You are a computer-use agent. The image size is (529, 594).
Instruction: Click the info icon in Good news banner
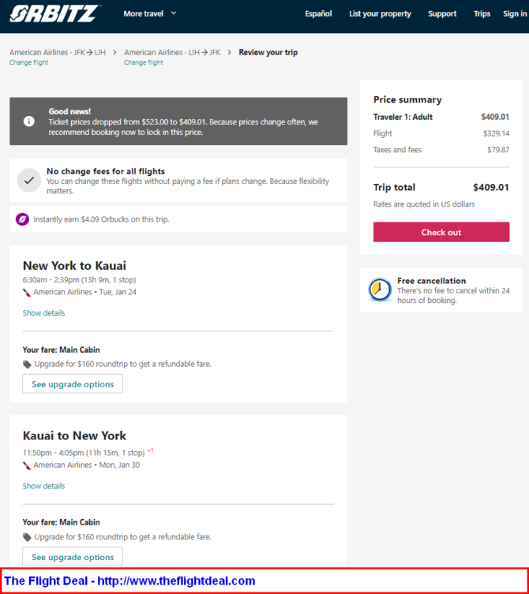click(x=29, y=121)
